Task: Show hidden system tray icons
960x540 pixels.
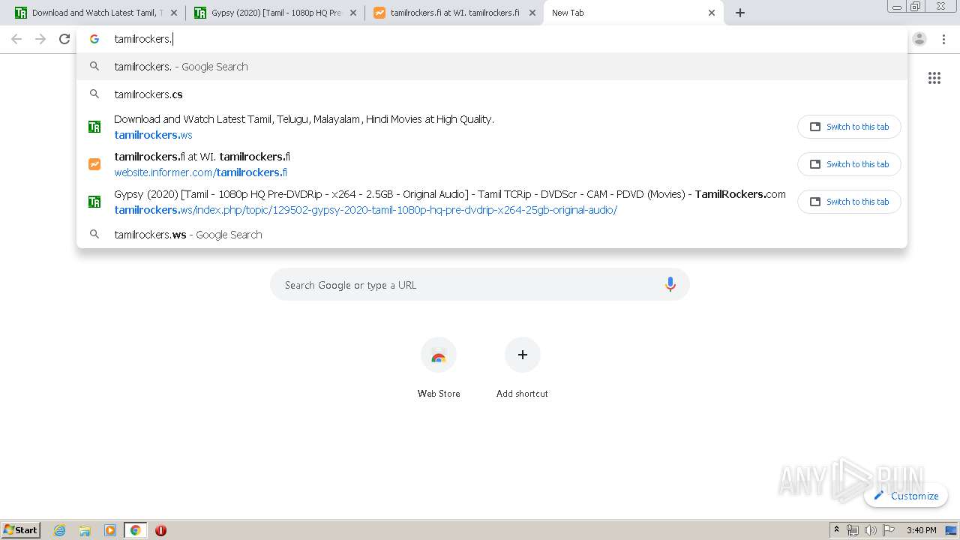Action: coord(836,530)
